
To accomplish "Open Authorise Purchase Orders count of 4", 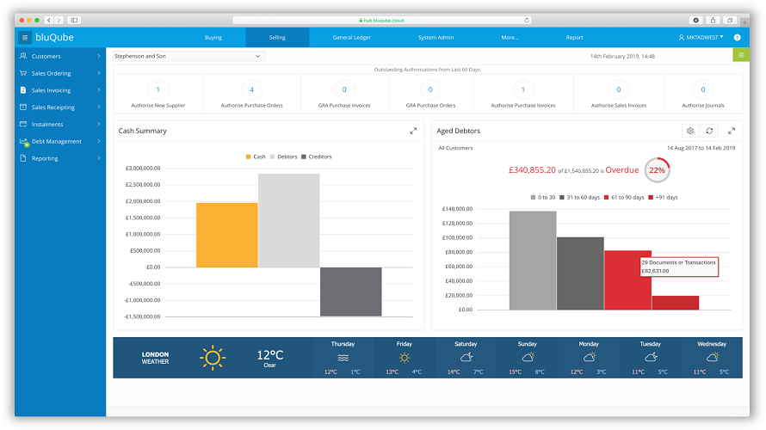I will pyautogui.click(x=251, y=89).
